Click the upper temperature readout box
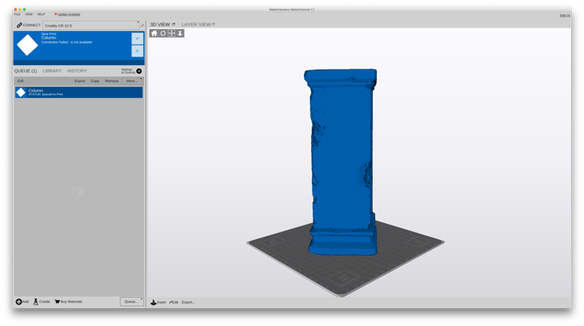The height and width of the screenshot is (326, 584). (137, 39)
